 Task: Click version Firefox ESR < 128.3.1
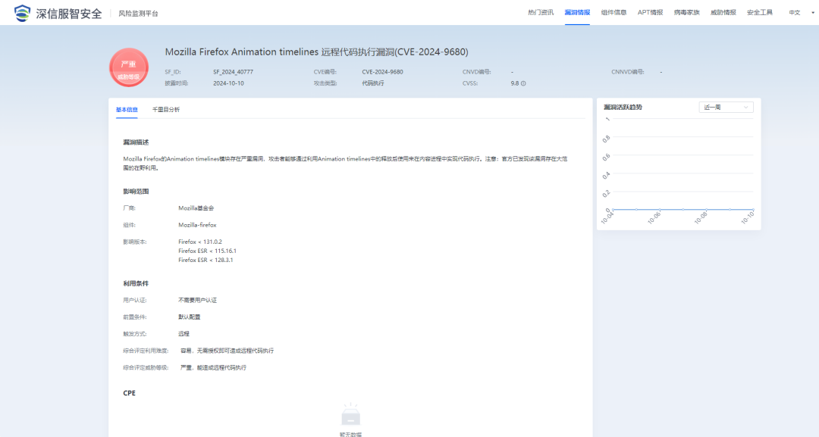click(x=206, y=260)
